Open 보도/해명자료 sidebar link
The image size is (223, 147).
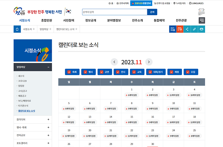(24, 101)
